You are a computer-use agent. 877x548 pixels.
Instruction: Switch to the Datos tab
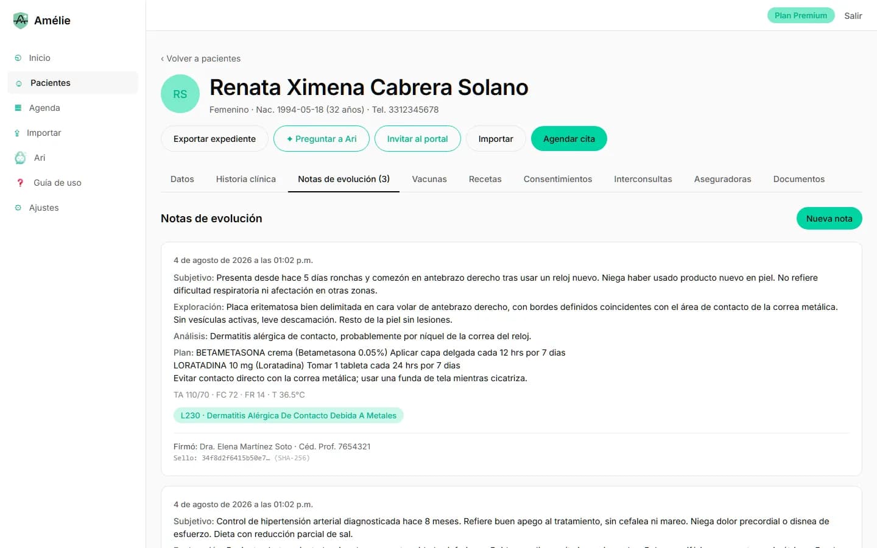coord(182,179)
